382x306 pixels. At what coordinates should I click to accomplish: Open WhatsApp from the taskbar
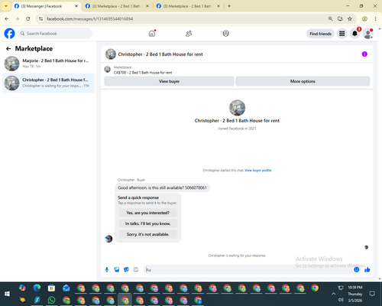52,300
